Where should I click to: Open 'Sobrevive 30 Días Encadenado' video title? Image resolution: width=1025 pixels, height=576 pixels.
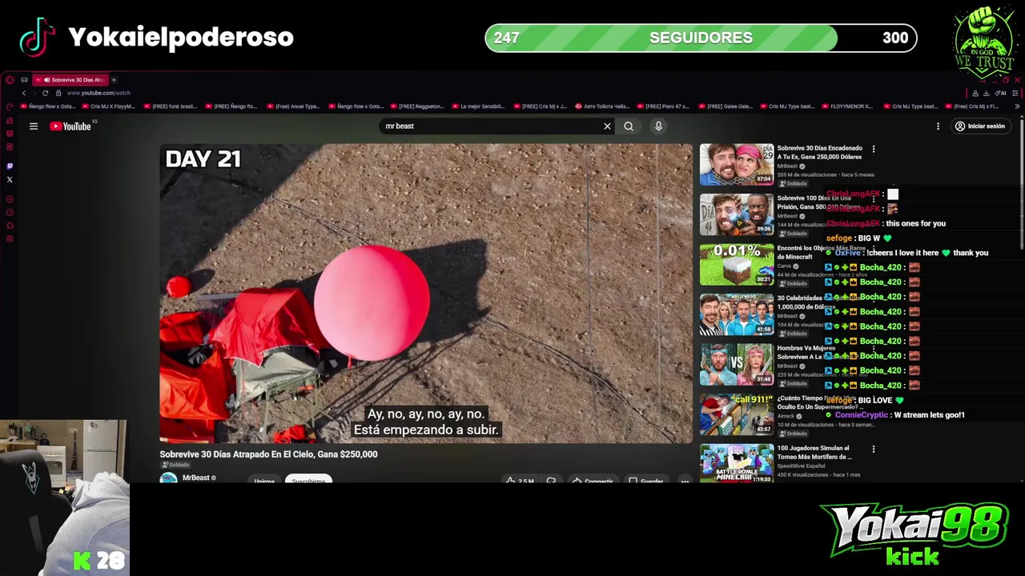pos(819,152)
